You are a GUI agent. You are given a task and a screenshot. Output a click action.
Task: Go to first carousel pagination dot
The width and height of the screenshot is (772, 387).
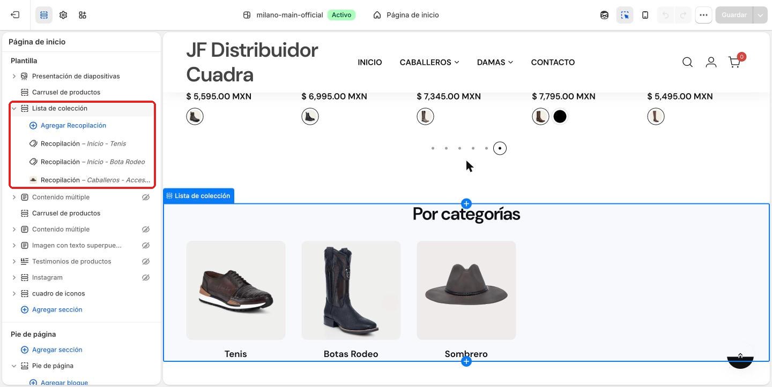coord(433,148)
